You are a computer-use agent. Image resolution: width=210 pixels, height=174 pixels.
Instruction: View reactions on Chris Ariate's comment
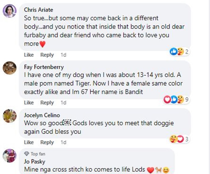(x=179, y=51)
